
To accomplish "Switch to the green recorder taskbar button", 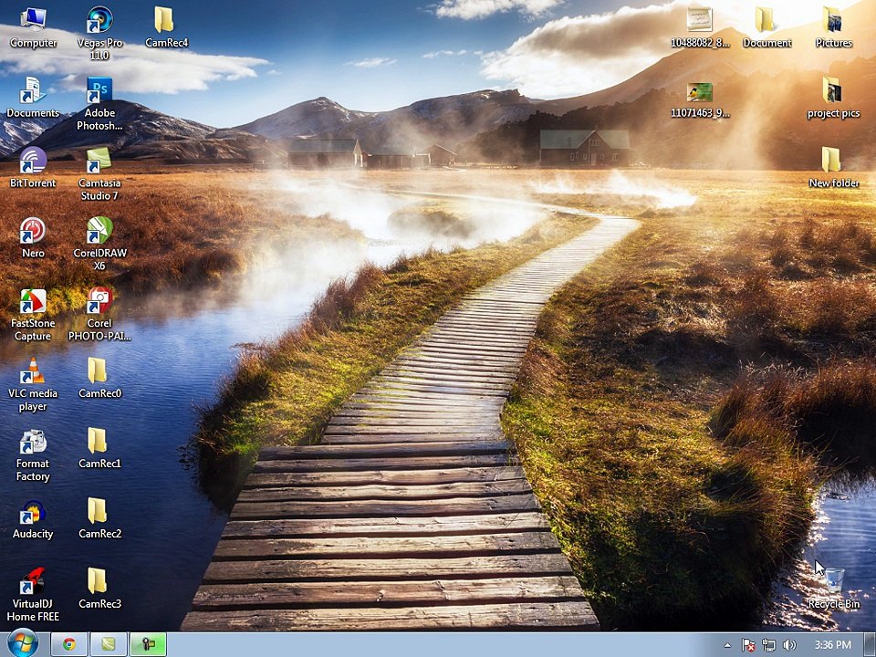I will tap(148, 645).
